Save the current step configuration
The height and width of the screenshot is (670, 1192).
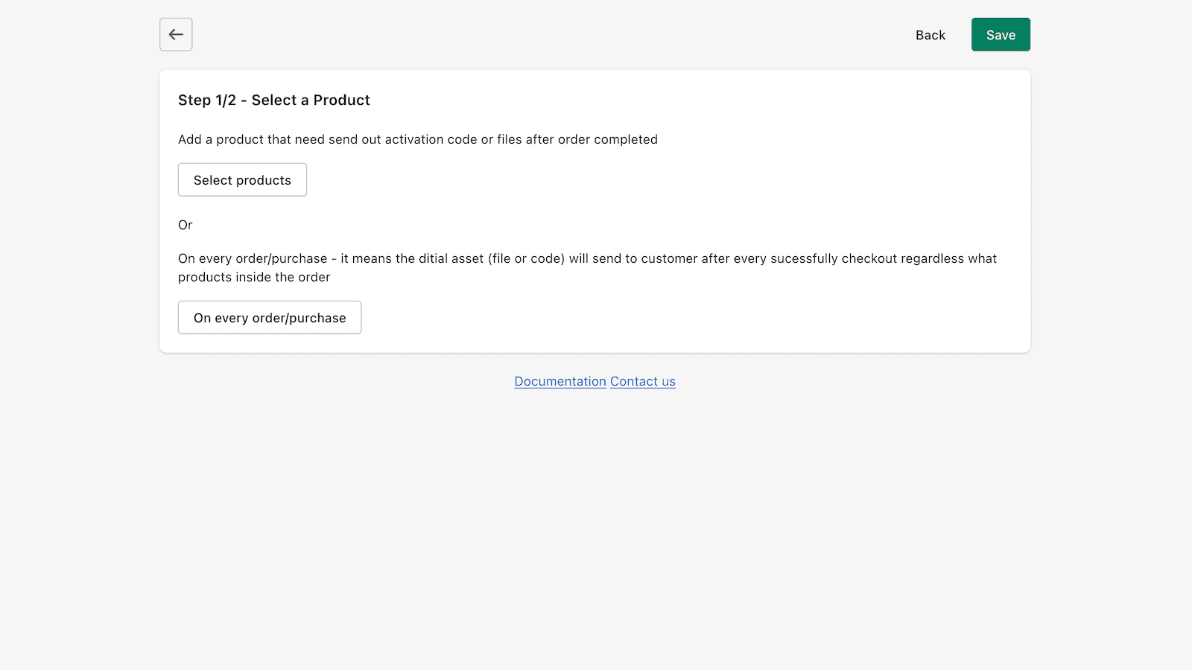(x=1001, y=34)
